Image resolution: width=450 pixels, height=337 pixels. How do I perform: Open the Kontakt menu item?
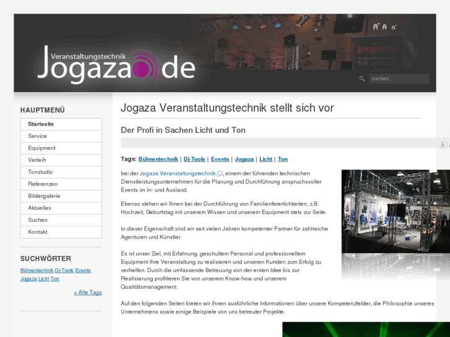(61, 232)
